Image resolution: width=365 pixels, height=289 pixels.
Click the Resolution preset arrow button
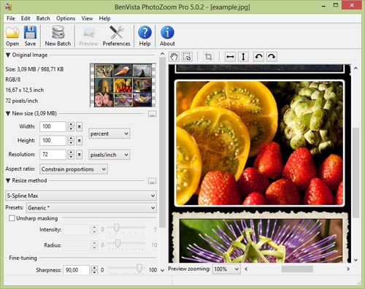pyautogui.click(x=80, y=155)
